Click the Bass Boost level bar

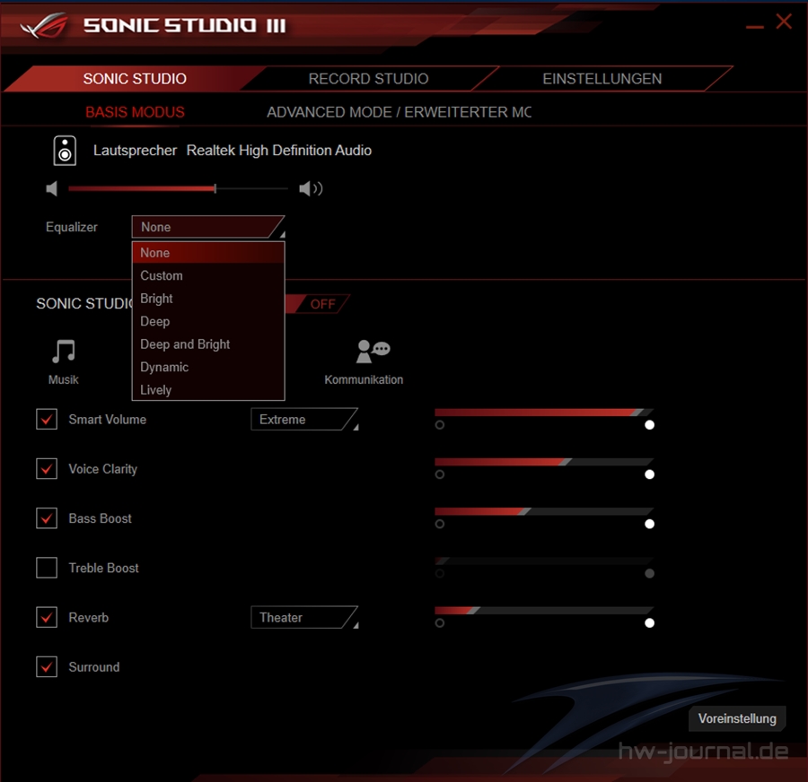[x=544, y=511]
